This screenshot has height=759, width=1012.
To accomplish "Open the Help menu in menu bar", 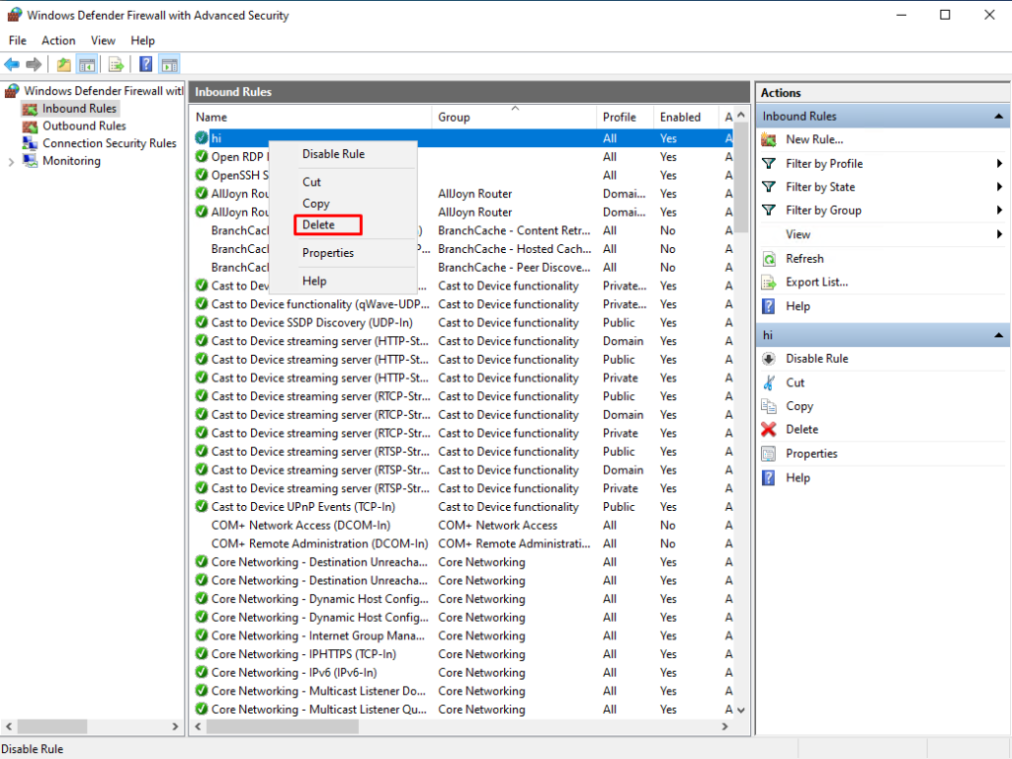I will (142, 40).
